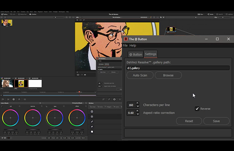Select the white Compound Clip thumbnail
234x151 pixels.
tap(35, 83)
